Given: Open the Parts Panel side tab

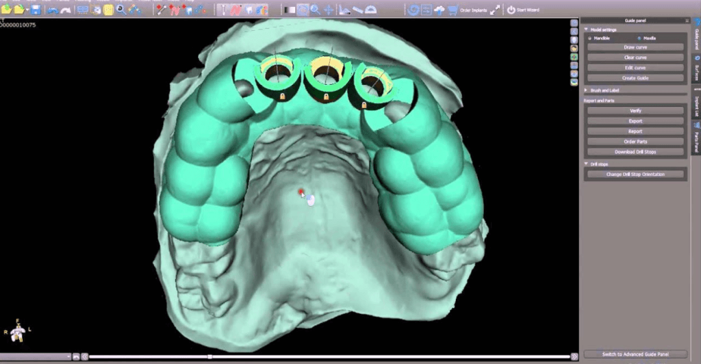Looking at the screenshot, I should 696,138.
